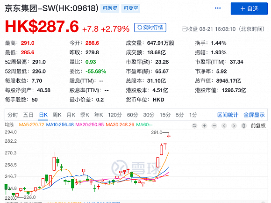Open 区间统计 range statistics
This screenshot has height=203, width=271.
(228, 115)
